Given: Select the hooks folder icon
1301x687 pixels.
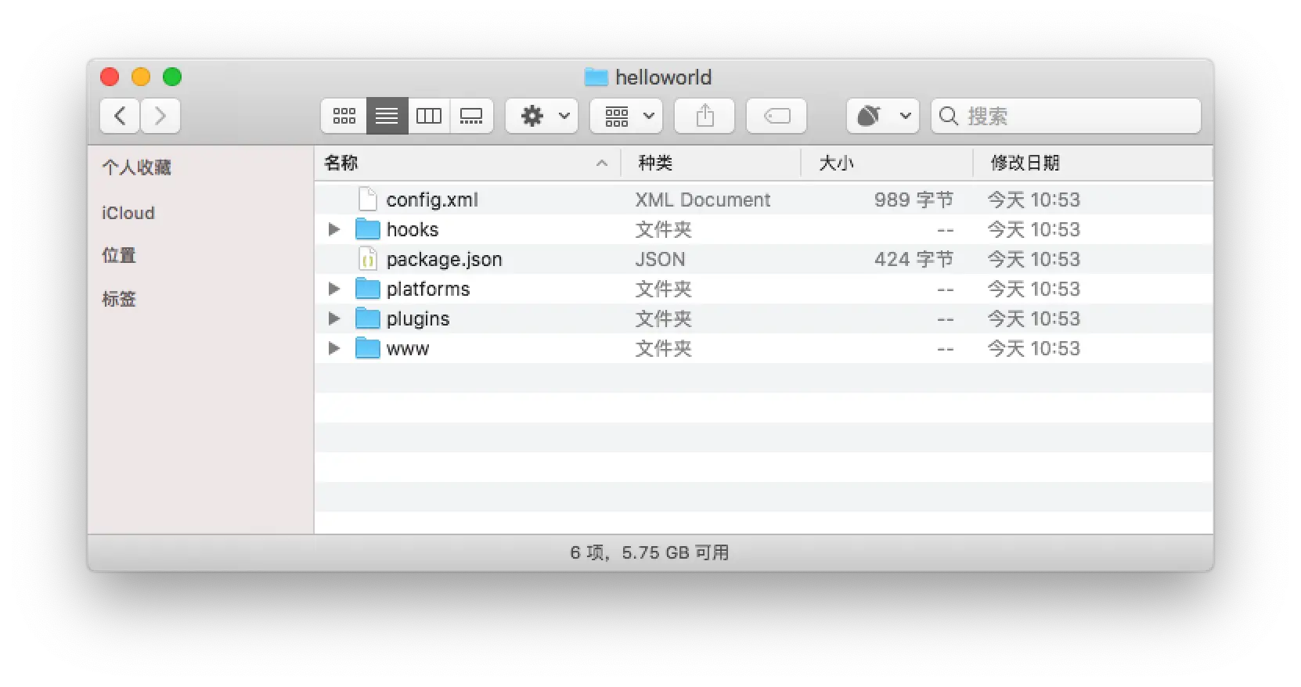Looking at the screenshot, I should tap(368, 229).
